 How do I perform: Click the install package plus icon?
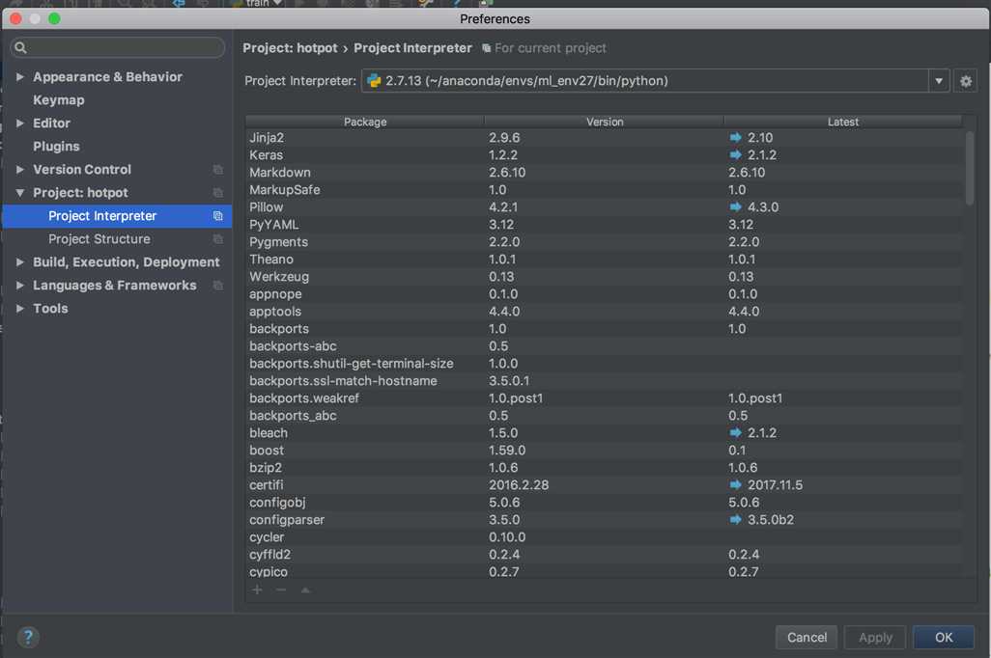click(257, 589)
